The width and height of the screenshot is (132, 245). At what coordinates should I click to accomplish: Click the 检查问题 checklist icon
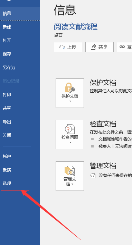[x=70, y=129]
